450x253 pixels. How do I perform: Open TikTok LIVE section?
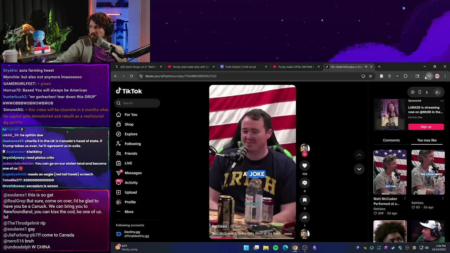[x=124, y=163]
